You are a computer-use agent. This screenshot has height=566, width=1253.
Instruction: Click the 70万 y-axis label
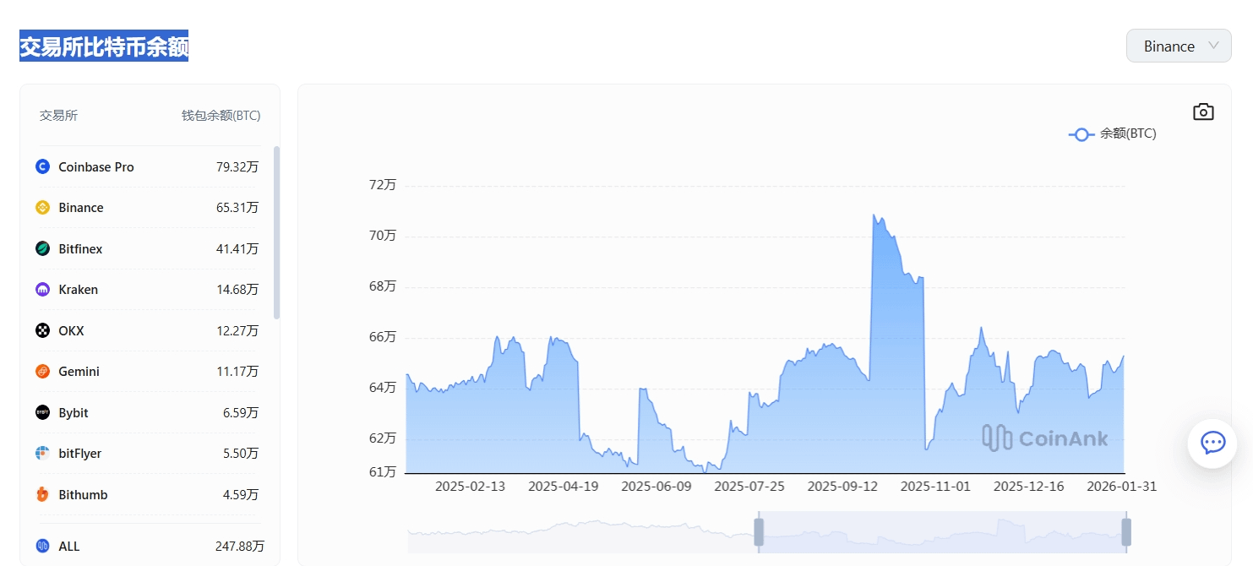pos(383,235)
